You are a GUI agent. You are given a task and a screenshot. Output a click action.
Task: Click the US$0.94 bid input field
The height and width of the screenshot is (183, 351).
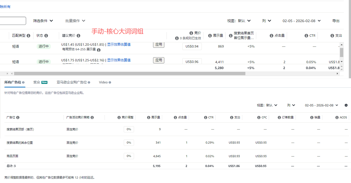point(192,46)
